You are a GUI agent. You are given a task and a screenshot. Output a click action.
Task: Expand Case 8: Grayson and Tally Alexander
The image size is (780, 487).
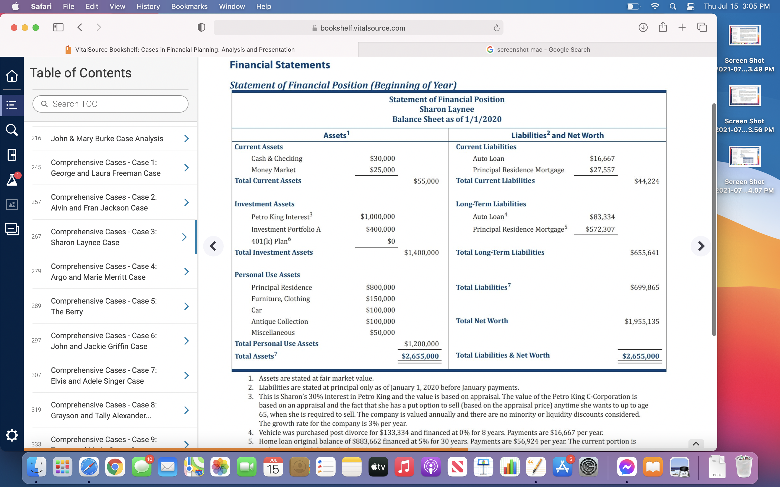pyautogui.click(x=186, y=410)
